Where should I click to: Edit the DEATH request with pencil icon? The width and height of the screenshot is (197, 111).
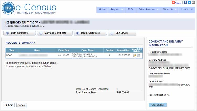tap(134, 55)
